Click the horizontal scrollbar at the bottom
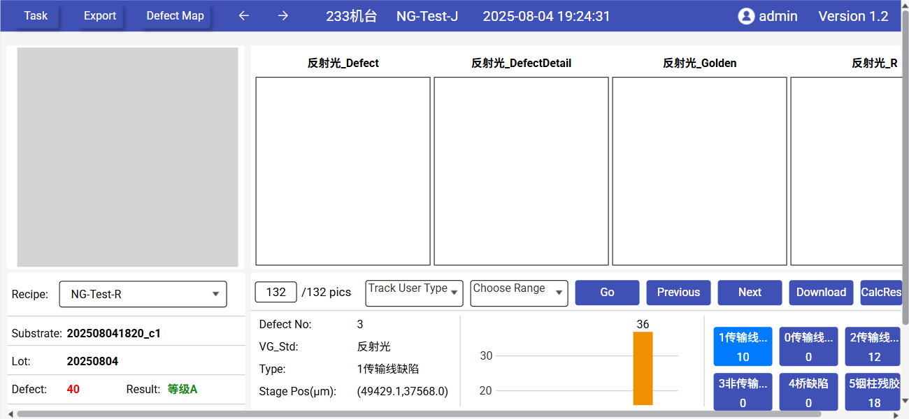 [420, 414]
